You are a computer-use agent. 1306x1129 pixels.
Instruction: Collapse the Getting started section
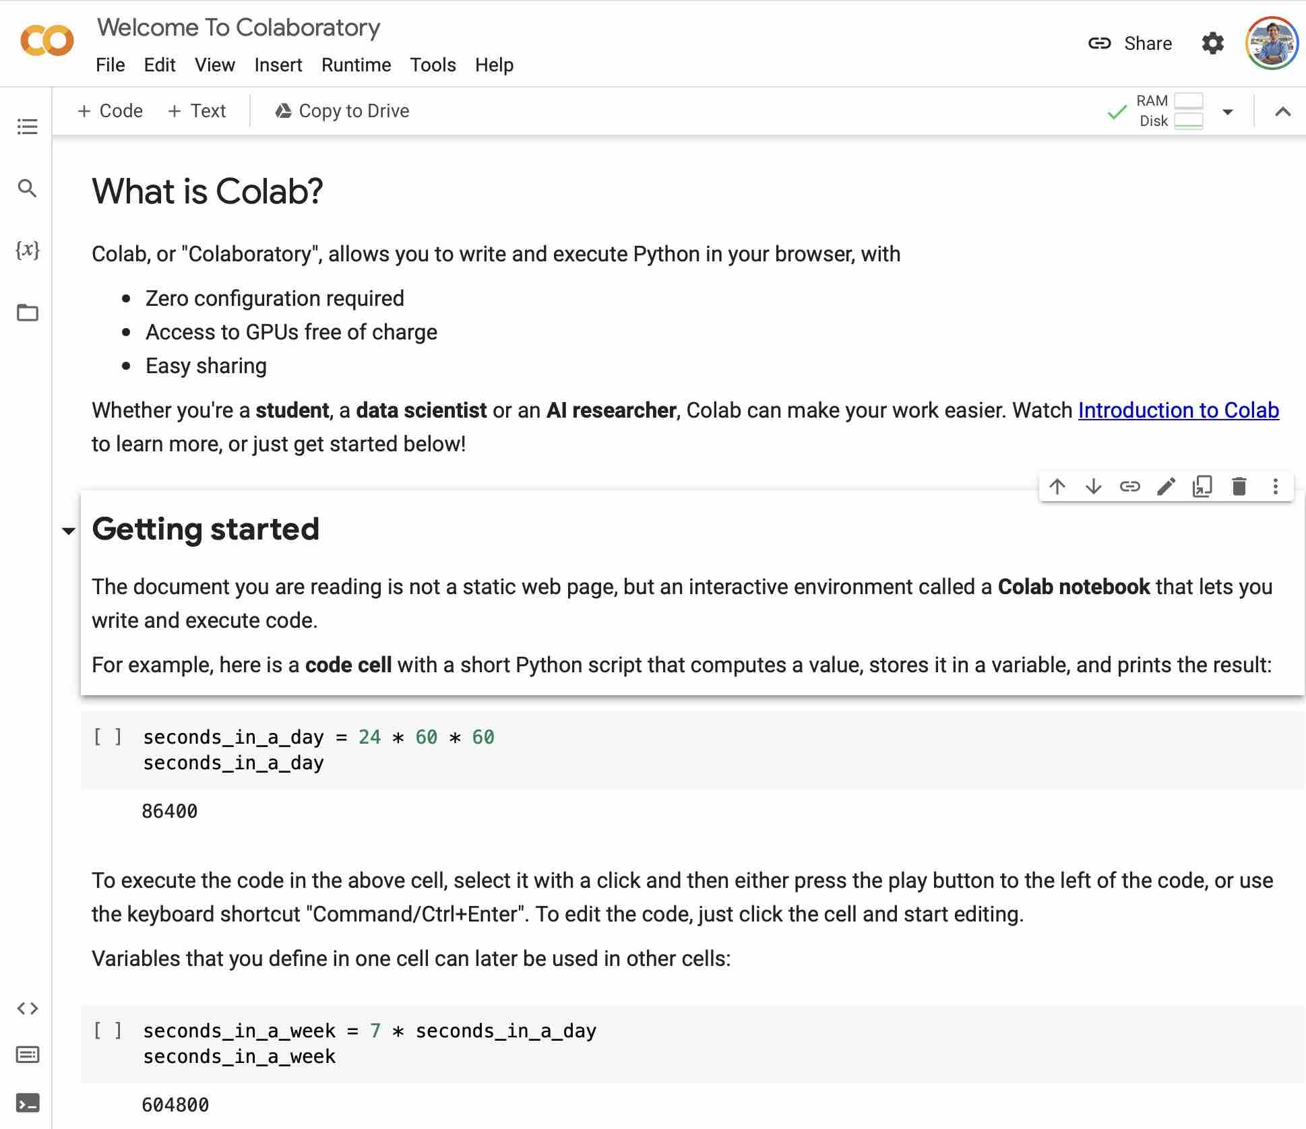pyautogui.click(x=68, y=531)
